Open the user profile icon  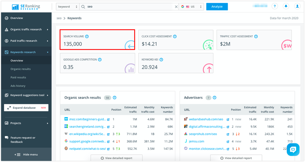tap(297, 6)
